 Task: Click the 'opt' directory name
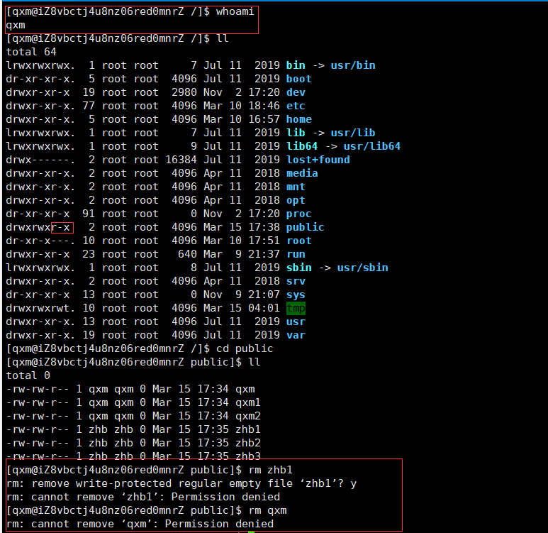pyautogui.click(x=296, y=201)
